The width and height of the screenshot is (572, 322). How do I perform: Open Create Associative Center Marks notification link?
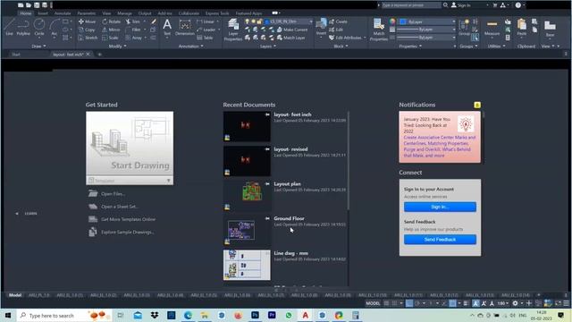pyautogui.click(x=439, y=147)
